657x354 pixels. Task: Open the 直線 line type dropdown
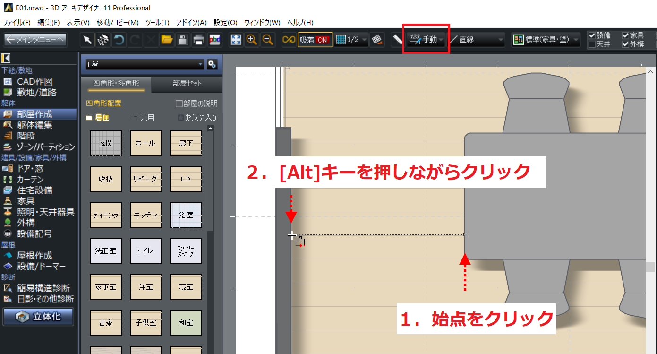(x=476, y=40)
